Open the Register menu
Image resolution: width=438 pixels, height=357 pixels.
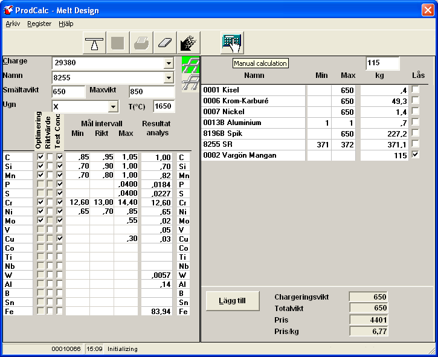[39, 24]
